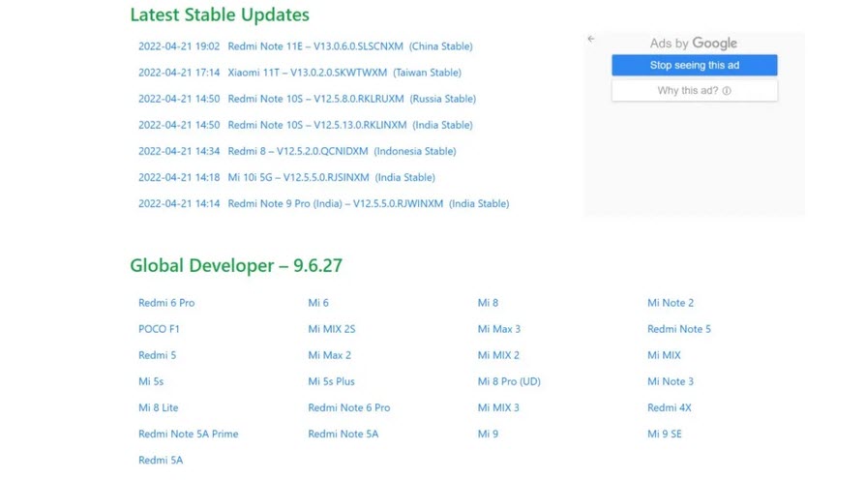Select the Redmi 6 Pro device link
The width and height of the screenshot is (866, 480).
(166, 303)
